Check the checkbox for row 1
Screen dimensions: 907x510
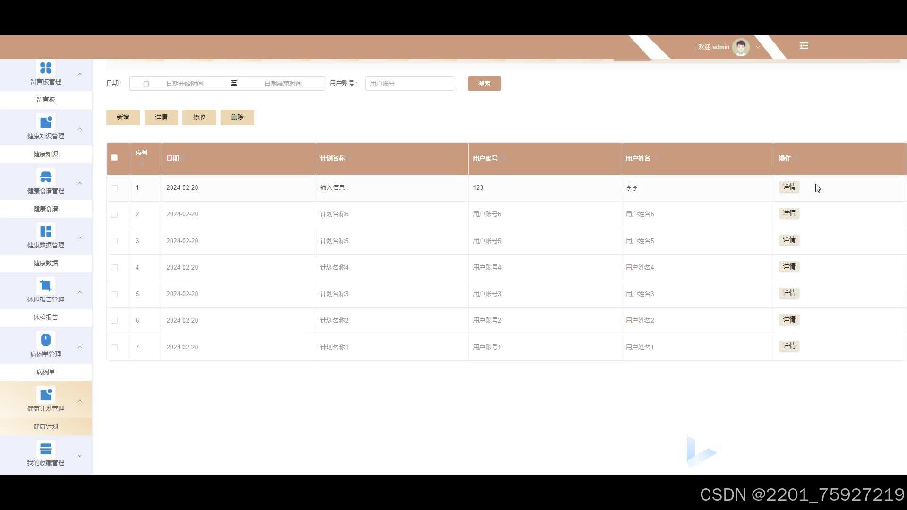tap(114, 188)
